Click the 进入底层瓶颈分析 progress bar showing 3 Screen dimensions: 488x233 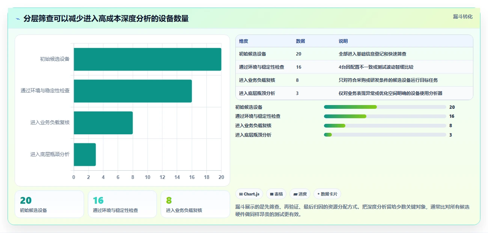(x=385, y=135)
